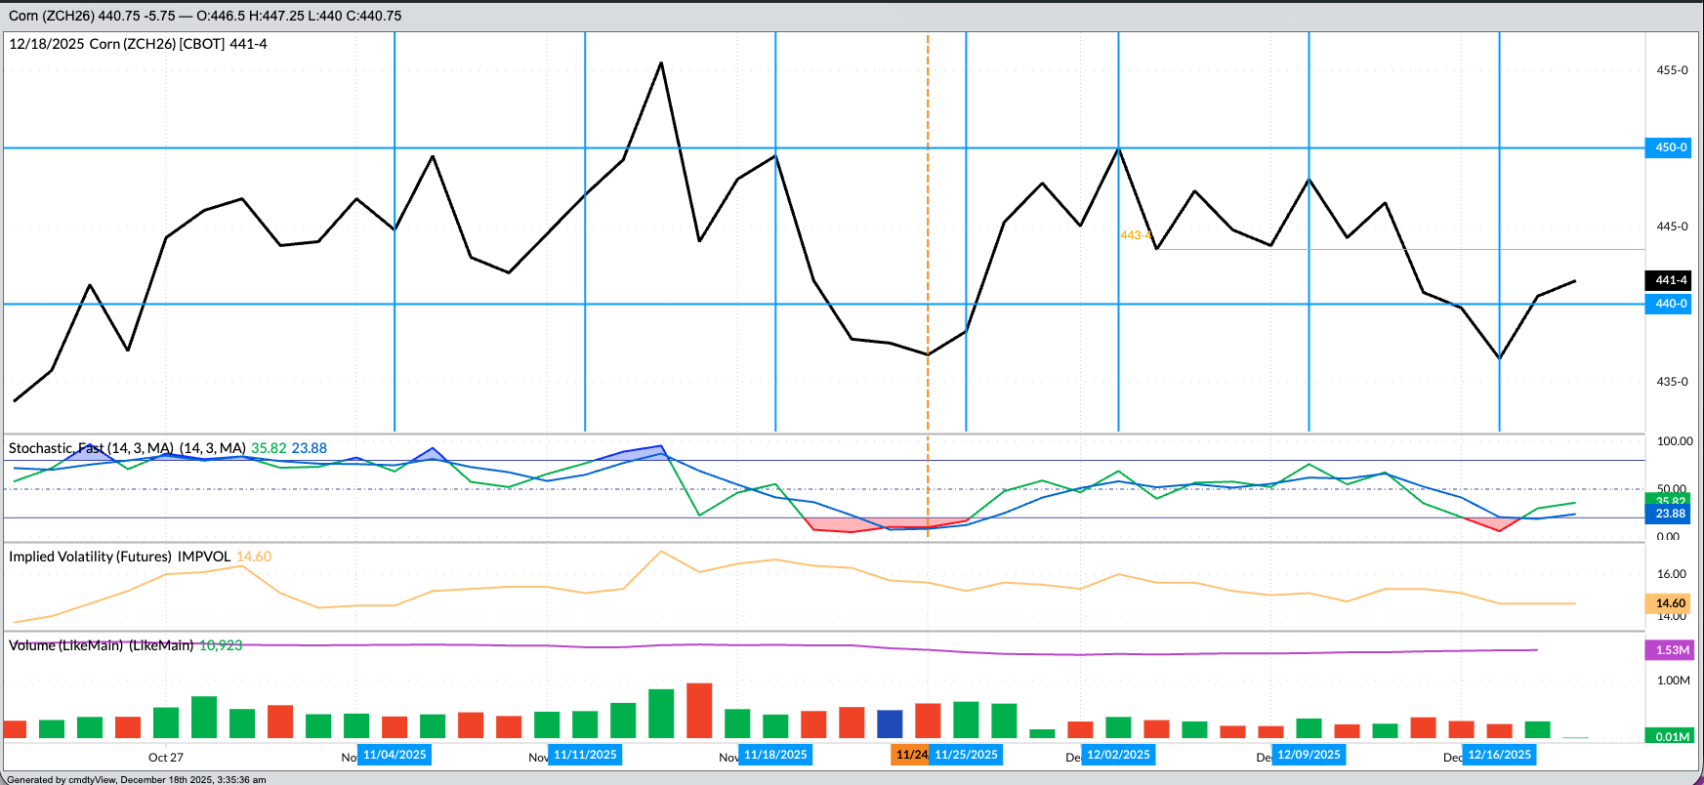The image size is (1704, 785).
Task: Click the 11/18/2025 date marker
Action: (x=775, y=755)
